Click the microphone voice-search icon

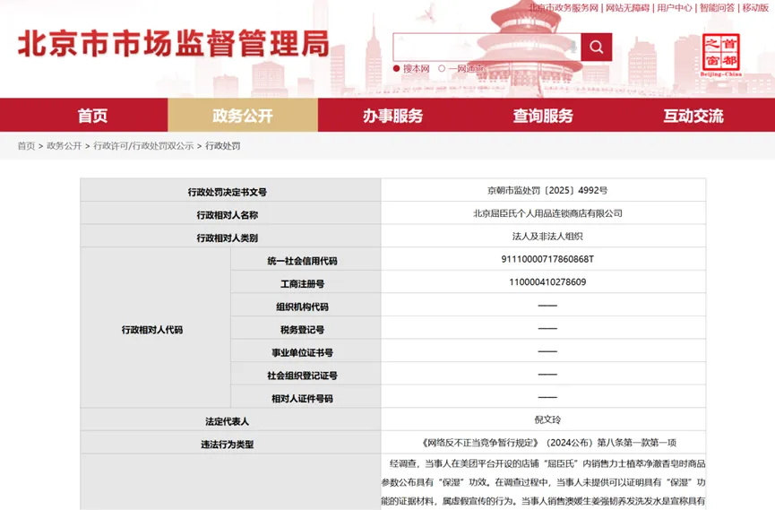tap(573, 47)
